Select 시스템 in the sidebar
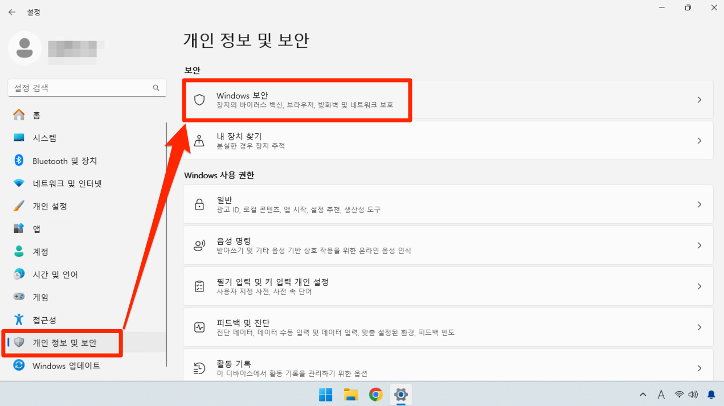Screen dimensions: 724x406 tap(85, 138)
